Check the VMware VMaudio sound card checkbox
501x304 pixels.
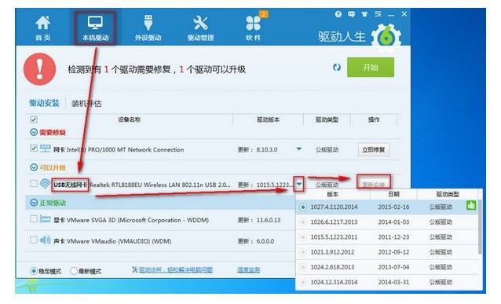pyautogui.click(x=34, y=240)
